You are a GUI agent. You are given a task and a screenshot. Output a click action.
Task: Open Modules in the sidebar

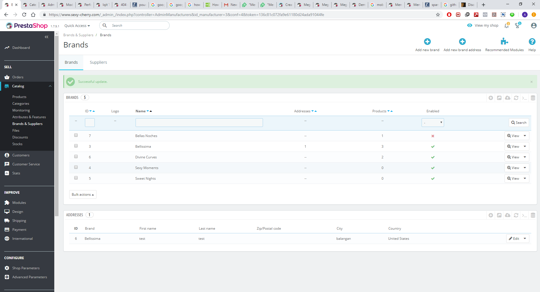click(x=19, y=203)
